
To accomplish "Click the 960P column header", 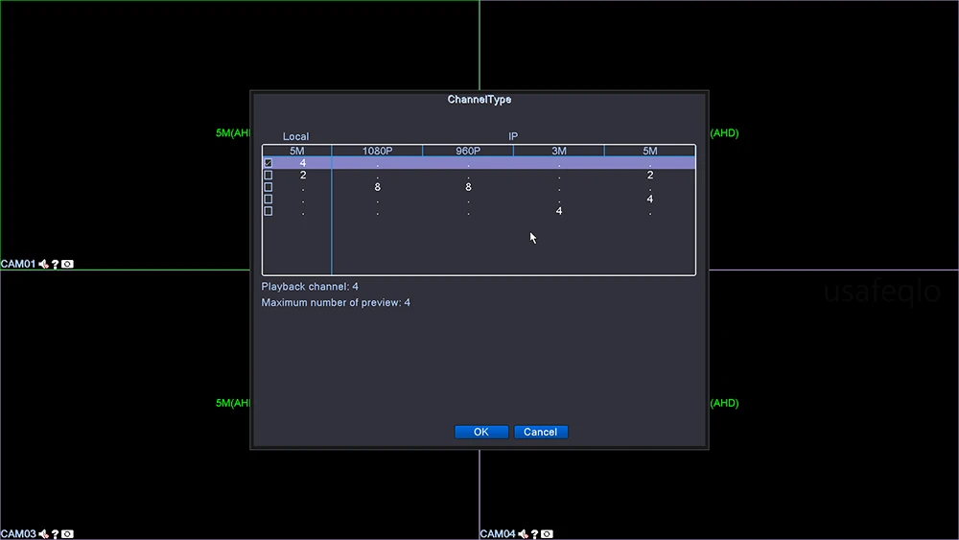I will [468, 151].
